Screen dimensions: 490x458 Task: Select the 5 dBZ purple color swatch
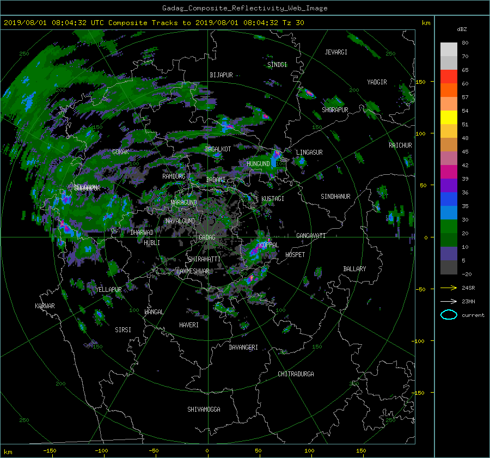point(449,253)
